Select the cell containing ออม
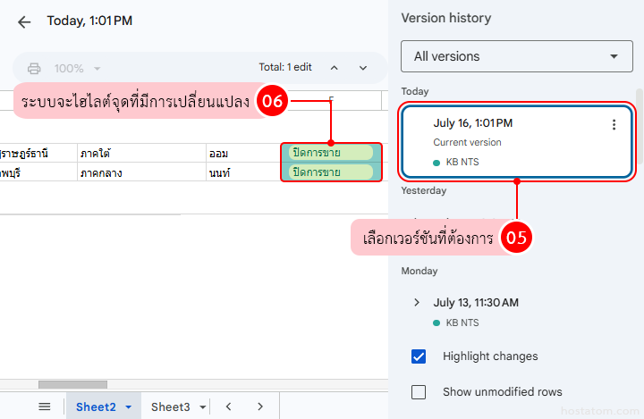The image size is (644, 419). click(x=243, y=153)
